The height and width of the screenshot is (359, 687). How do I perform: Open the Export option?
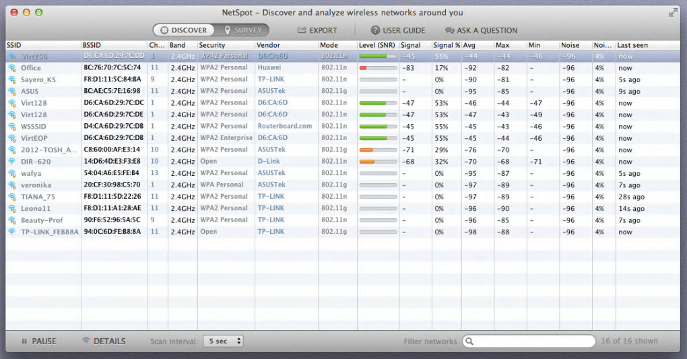coord(317,30)
